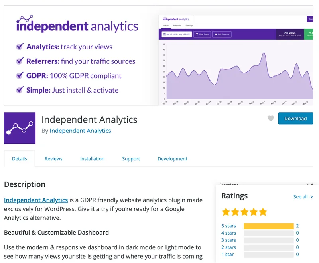Click the GDPR checkmark in the banner
This screenshot has height=263, width=319.
tap(20, 76)
